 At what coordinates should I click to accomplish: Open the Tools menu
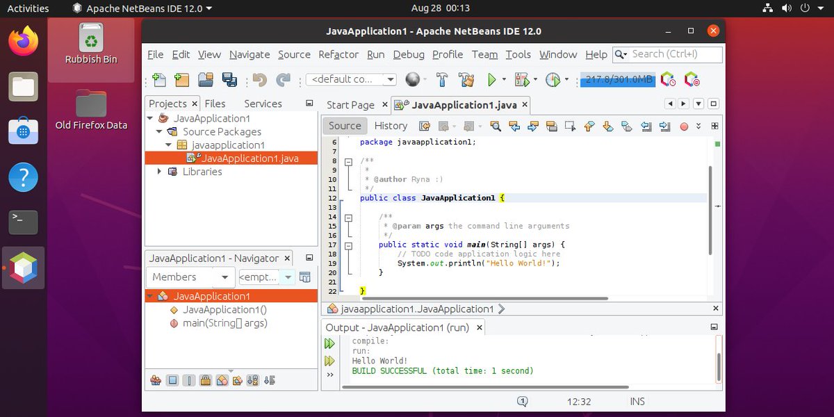(518, 54)
